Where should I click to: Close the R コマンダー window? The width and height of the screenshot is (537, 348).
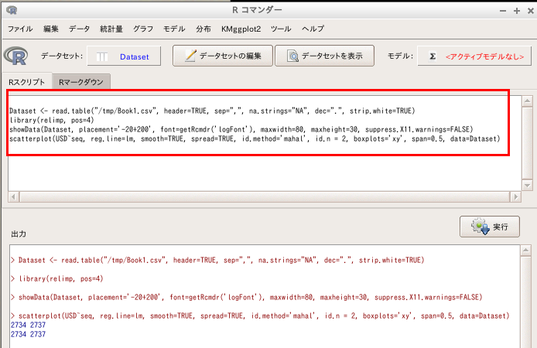coord(531,11)
